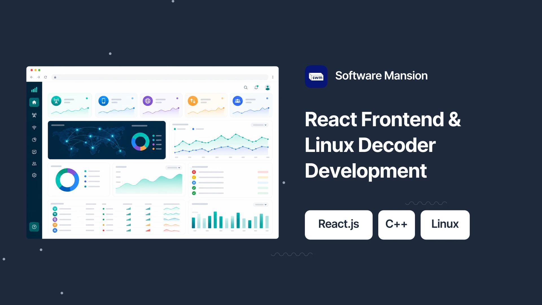Click the green antenna icon in the table
This screenshot has height=305, width=542.
pos(55,209)
